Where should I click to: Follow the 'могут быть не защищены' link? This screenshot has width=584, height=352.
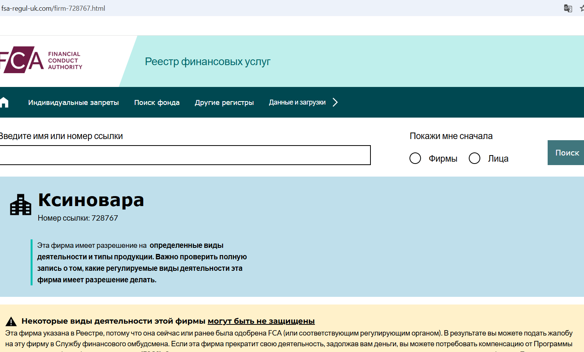click(x=261, y=321)
